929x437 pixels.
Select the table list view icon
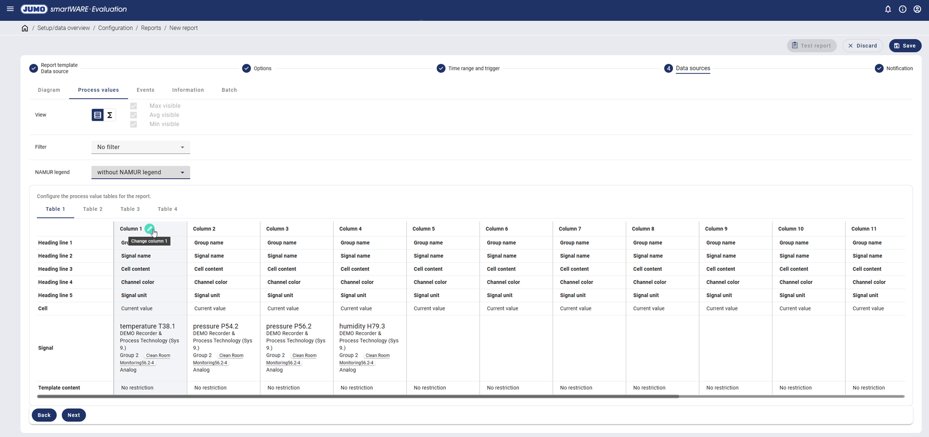click(x=98, y=115)
